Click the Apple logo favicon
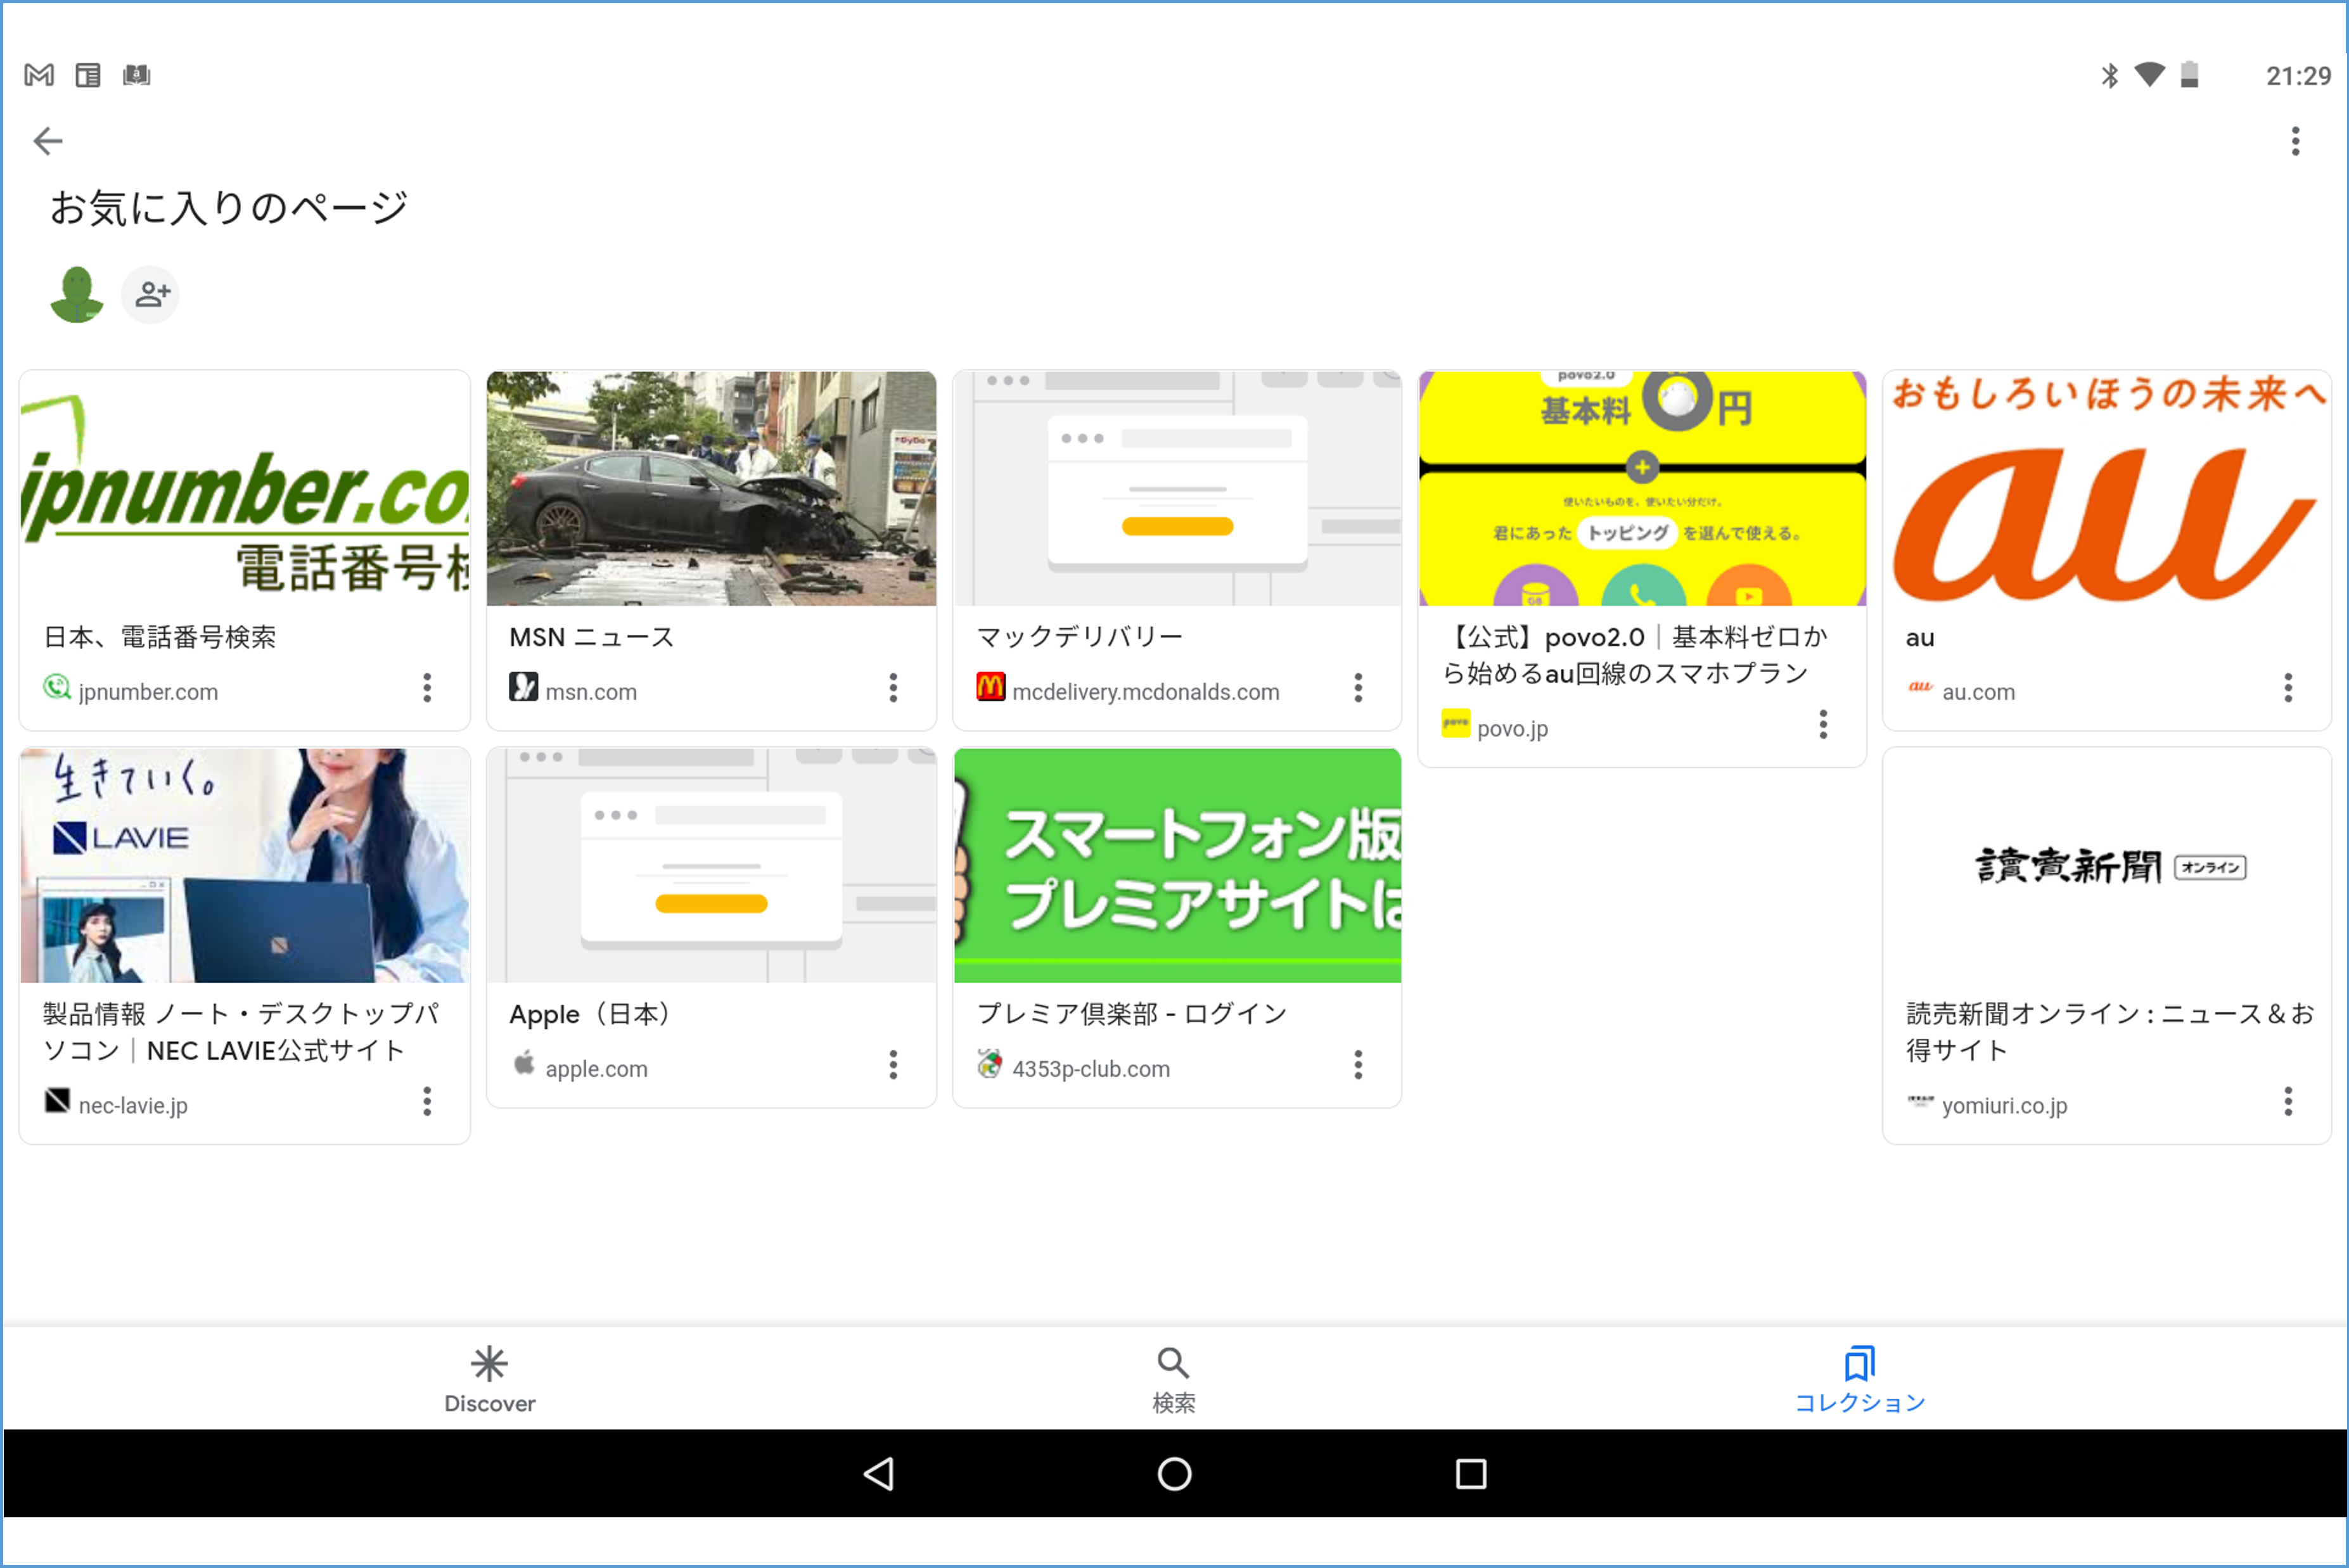The width and height of the screenshot is (2349, 1568). pyautogui.click(x=524, y=1063)
